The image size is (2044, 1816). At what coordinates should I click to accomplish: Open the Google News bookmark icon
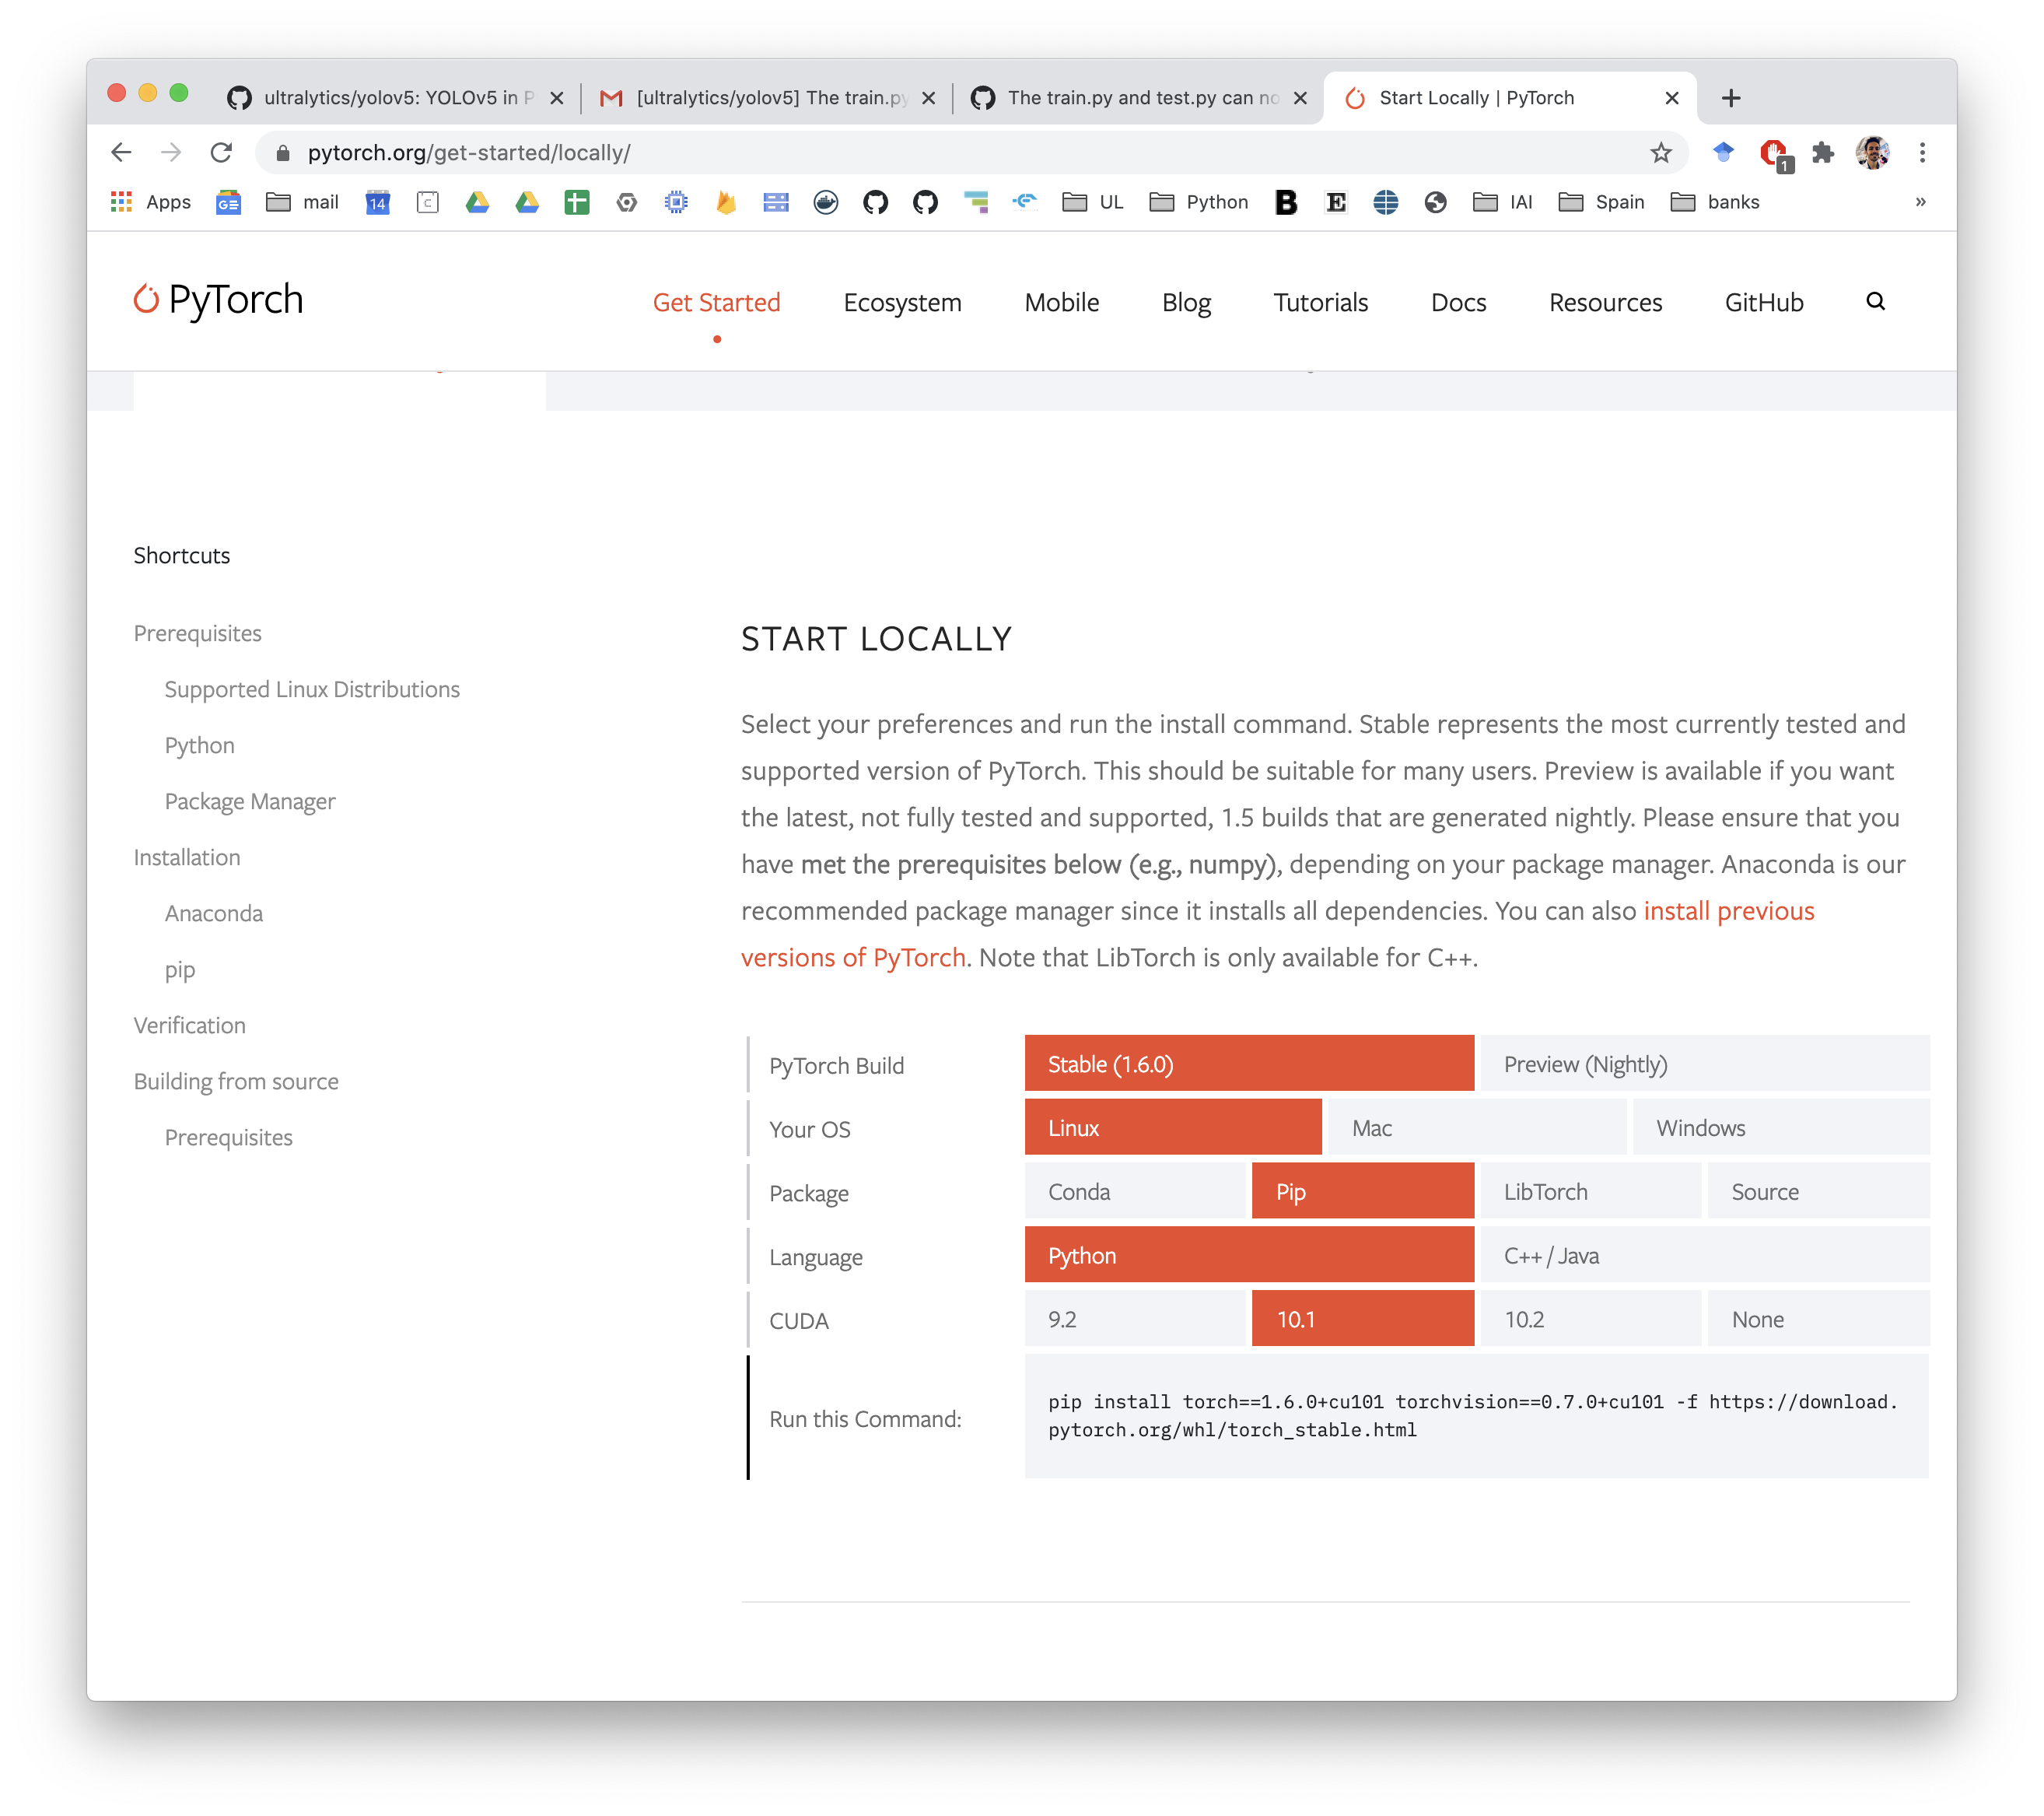pos(228,202)
